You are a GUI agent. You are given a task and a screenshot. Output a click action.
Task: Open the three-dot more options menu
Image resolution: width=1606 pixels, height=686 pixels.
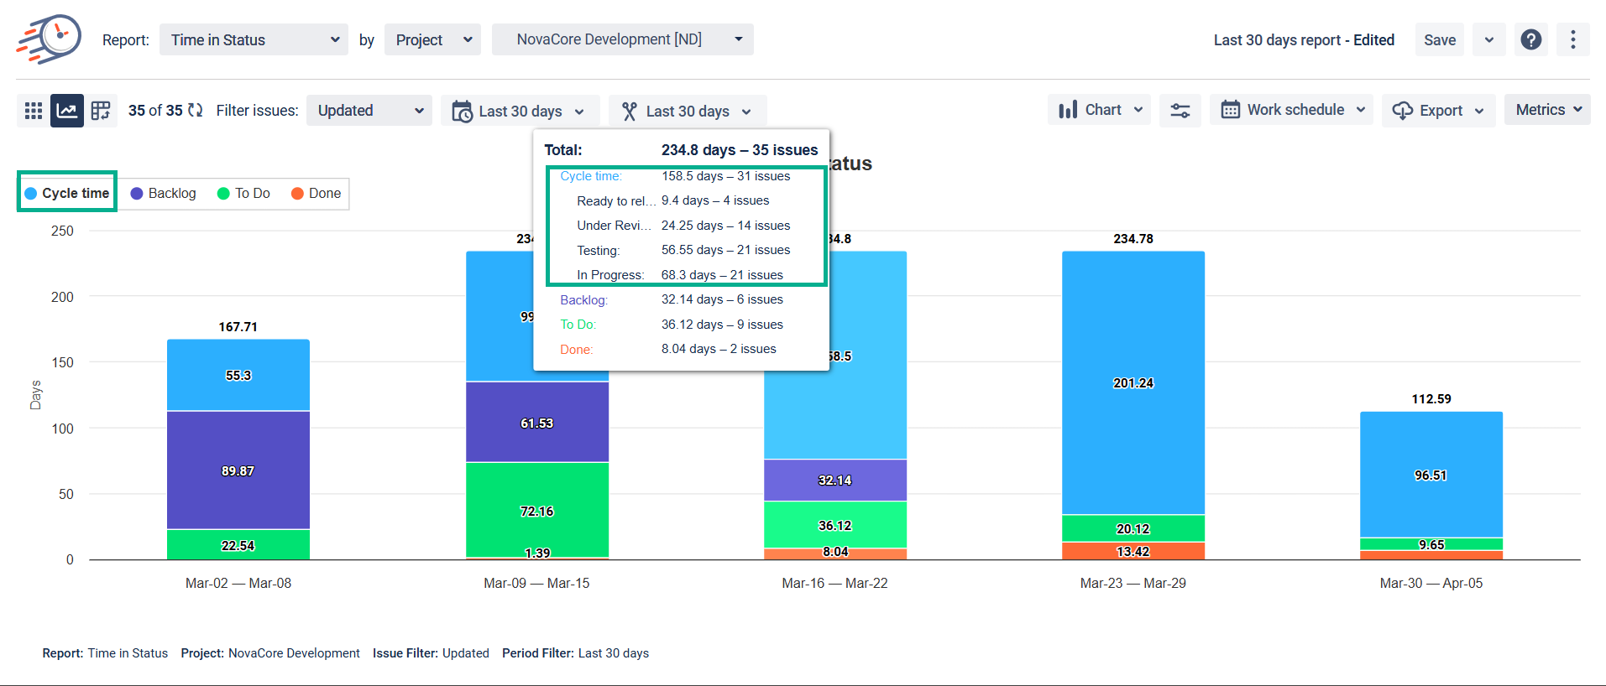point(1572,39)
